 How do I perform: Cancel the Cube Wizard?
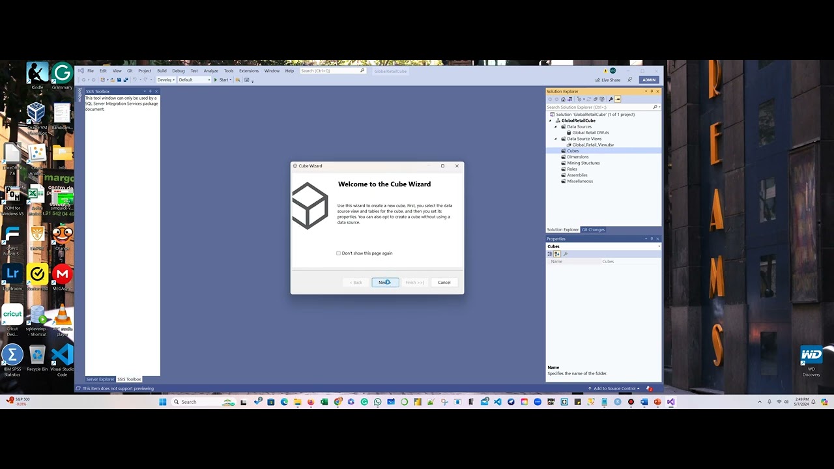coord(444,282)
